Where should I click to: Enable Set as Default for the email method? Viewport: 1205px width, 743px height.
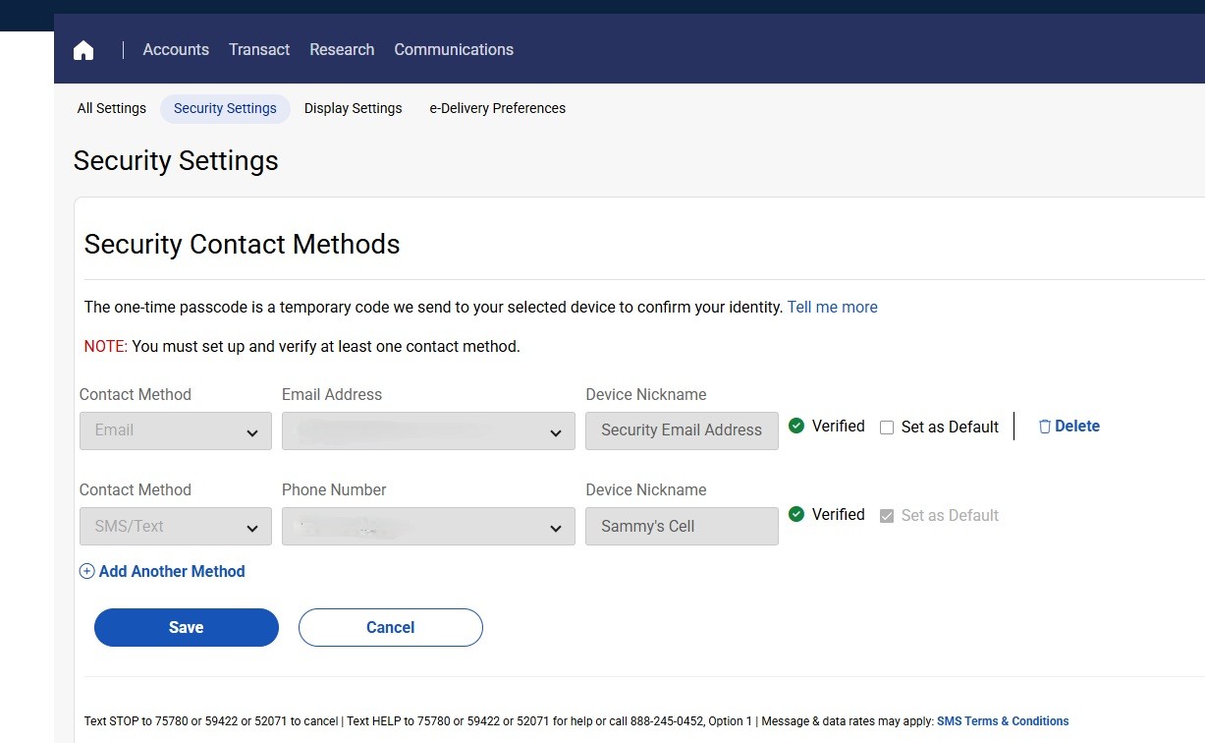click(x=887, y=427)
